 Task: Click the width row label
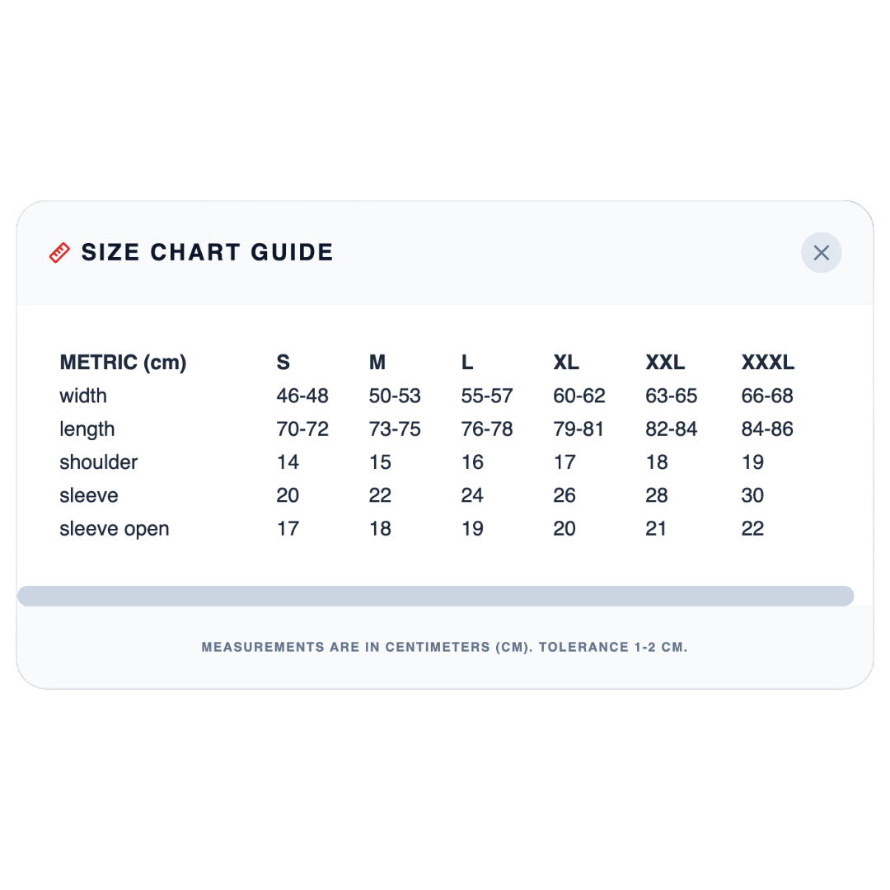pyautogui.click(x=83, y=396)
